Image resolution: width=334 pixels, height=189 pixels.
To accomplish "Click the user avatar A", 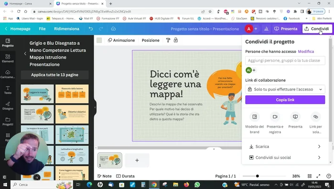I will [248, 29].
